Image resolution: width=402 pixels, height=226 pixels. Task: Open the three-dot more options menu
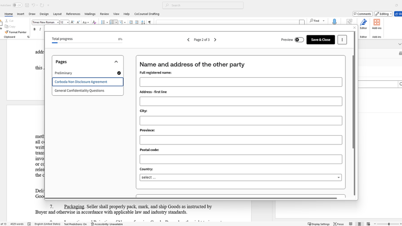[x=342, y=40]
